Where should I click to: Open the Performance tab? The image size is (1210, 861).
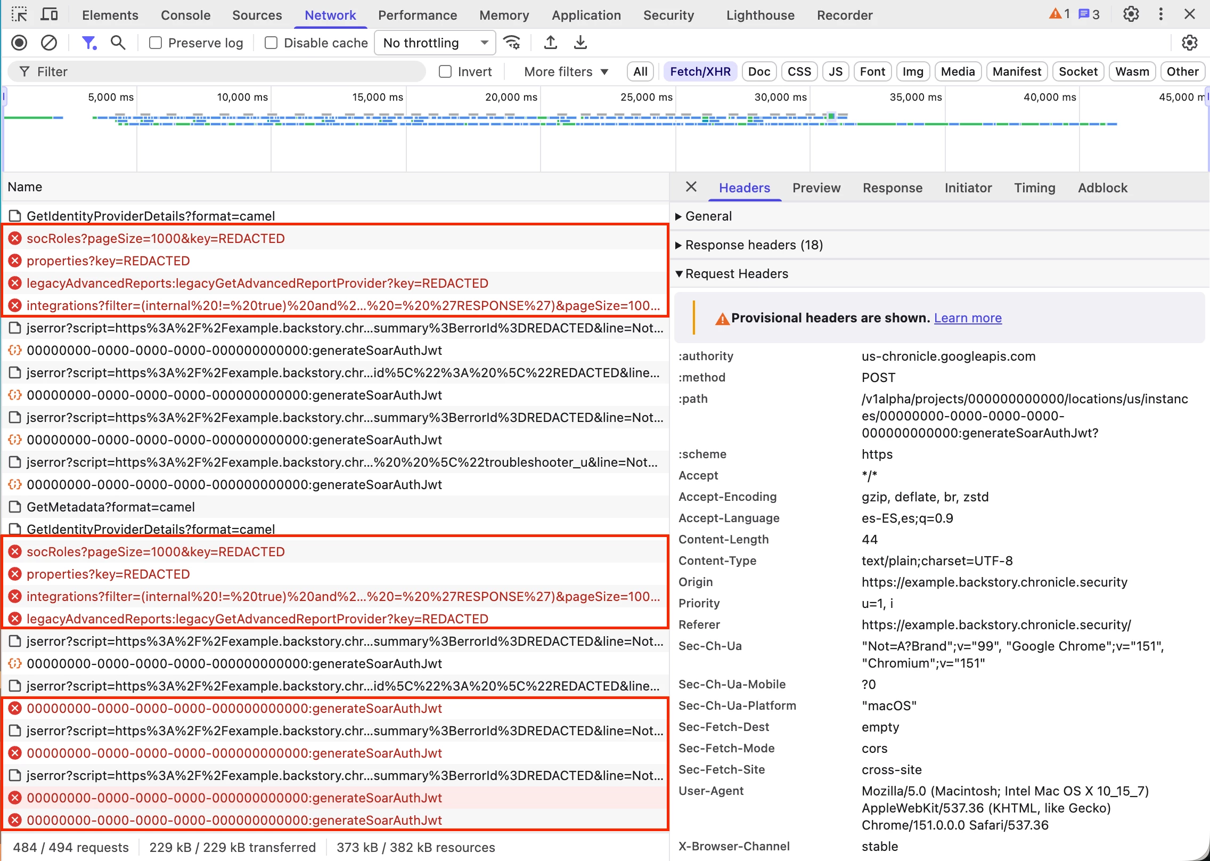tap(418, 15)
